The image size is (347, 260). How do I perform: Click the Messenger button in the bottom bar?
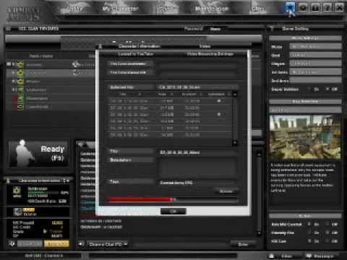(320, 256)
